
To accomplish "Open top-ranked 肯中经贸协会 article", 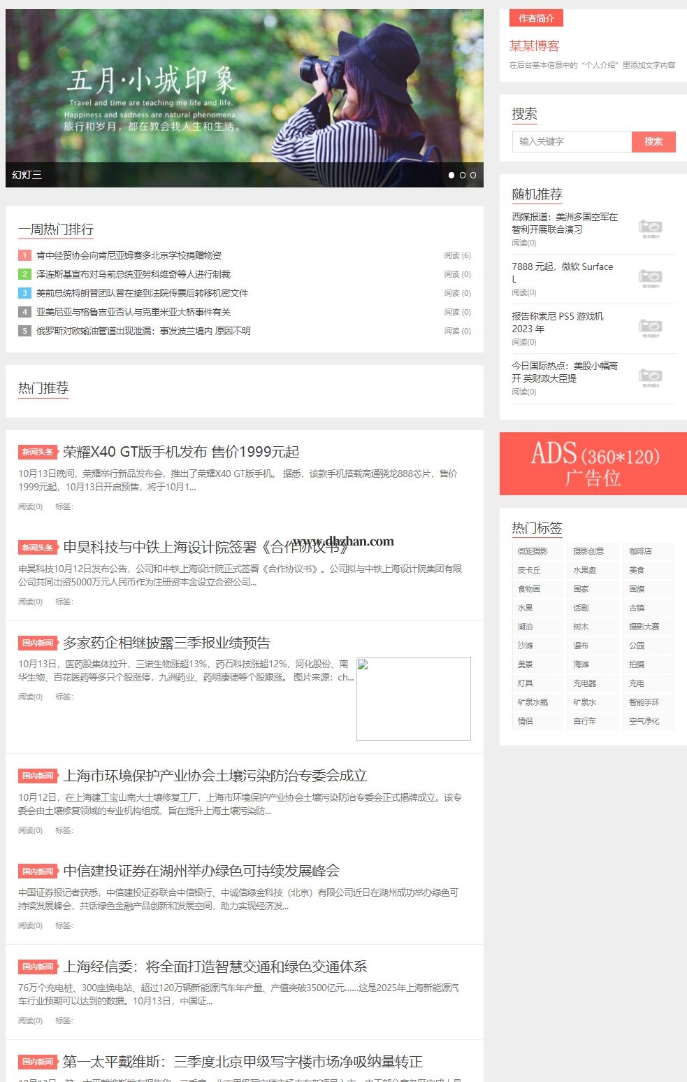I will click(129, 255).
